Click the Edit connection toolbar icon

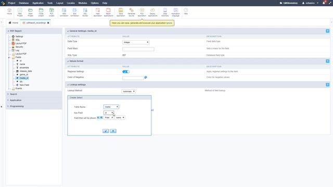pyautogui.click(x=74, y=12)
